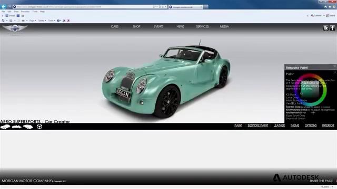
Task: Expand the home icon dropdown arrow
Action: pyautogui.click(x=7, y=21)
